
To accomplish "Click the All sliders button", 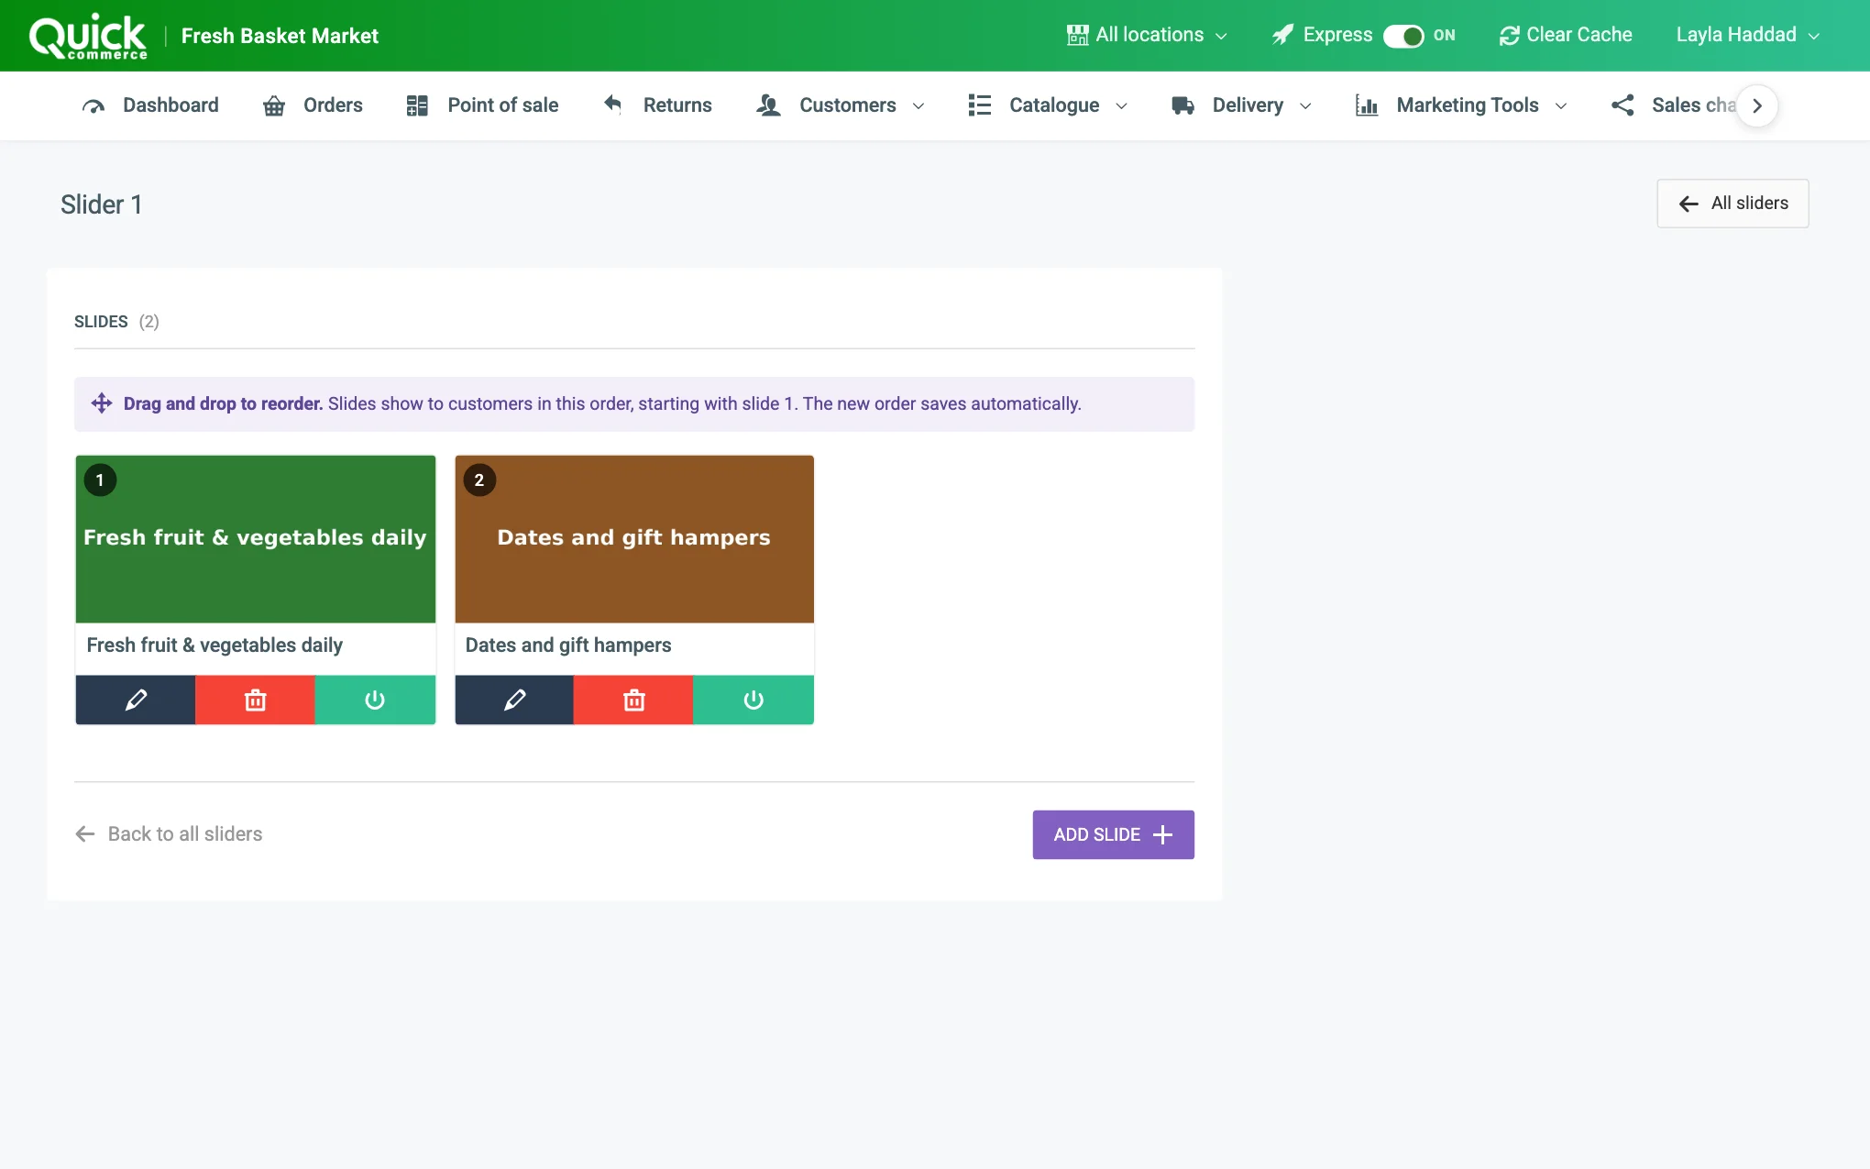I will coord(1732,204).
